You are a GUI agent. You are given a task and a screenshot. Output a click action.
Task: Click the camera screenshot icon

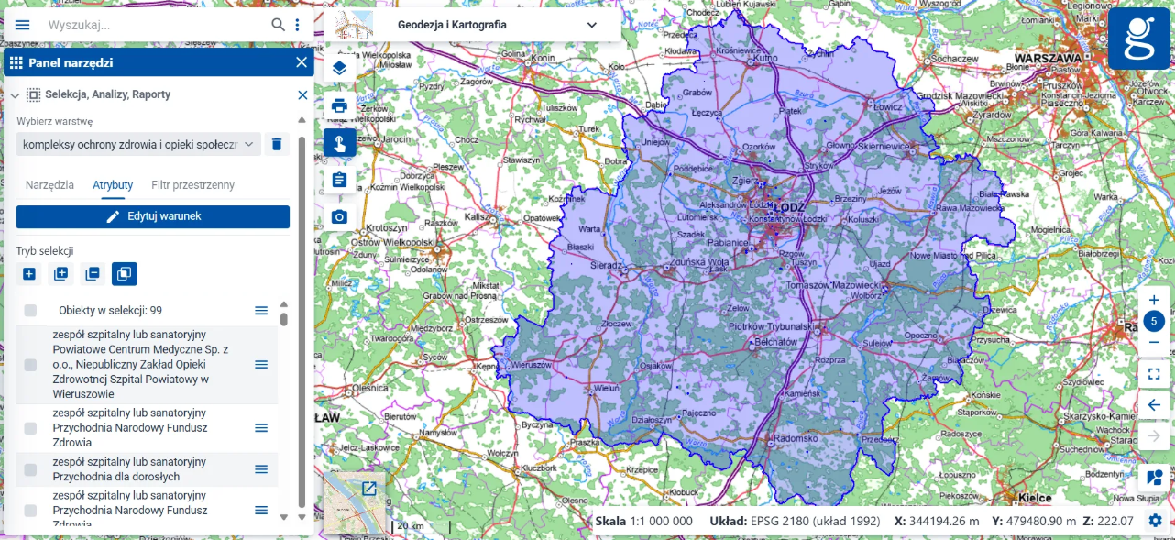click(x=339, y=216)
